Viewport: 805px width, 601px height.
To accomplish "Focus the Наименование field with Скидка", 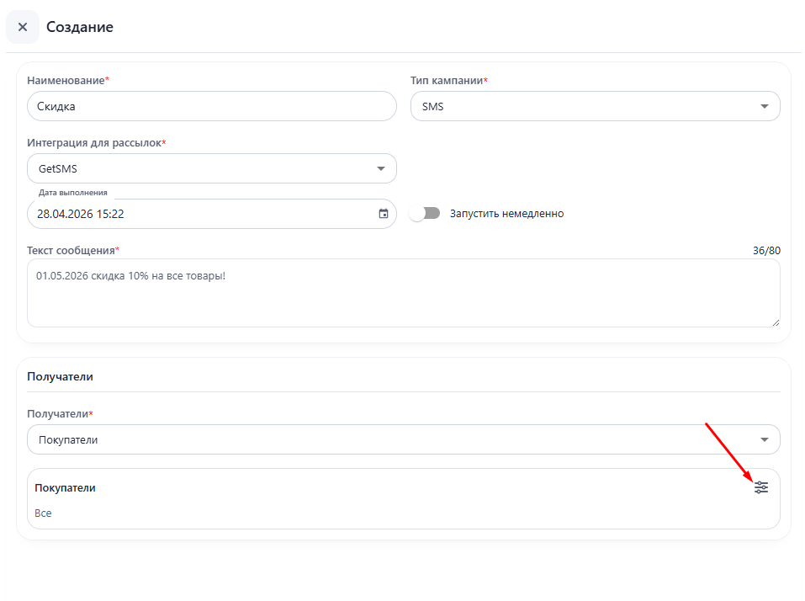I will click(210, 106).
